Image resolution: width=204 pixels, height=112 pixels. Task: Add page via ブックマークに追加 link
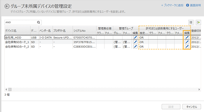(x=172, y=5)
